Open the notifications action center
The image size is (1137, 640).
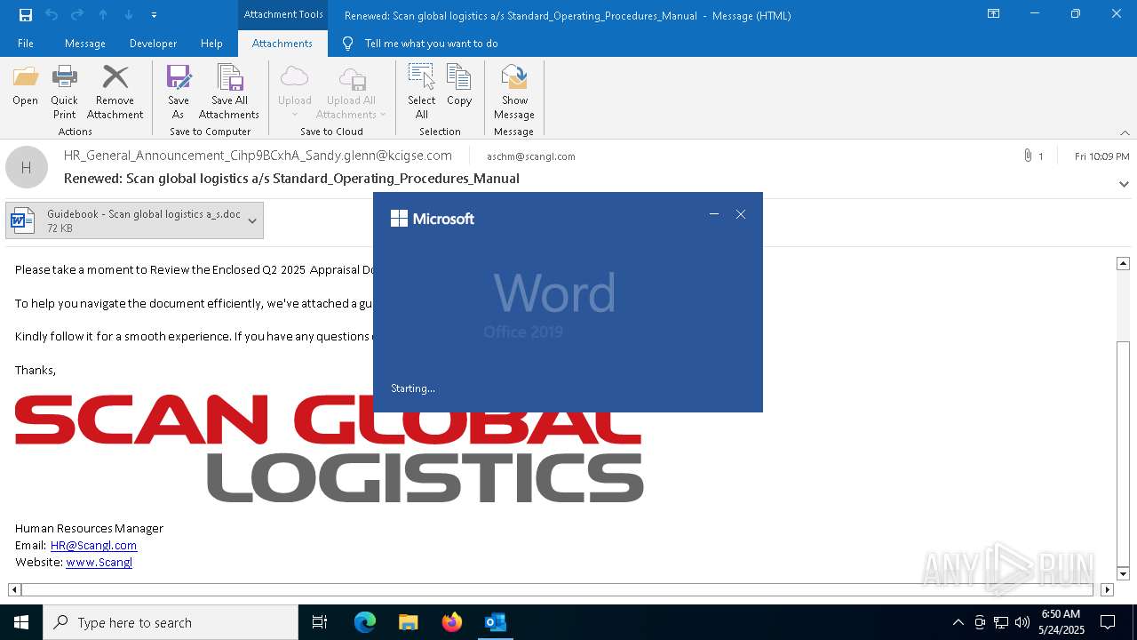[x=1108, y=622]
